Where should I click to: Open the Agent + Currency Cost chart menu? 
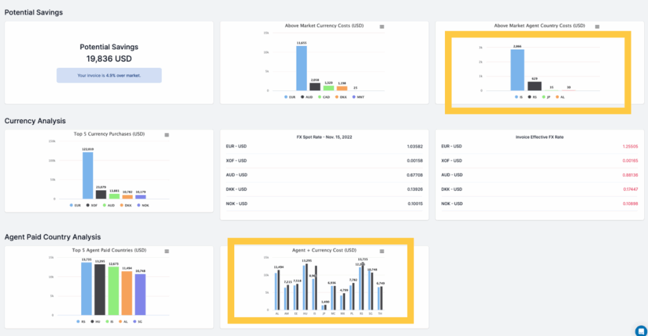(x=382, y=251)
